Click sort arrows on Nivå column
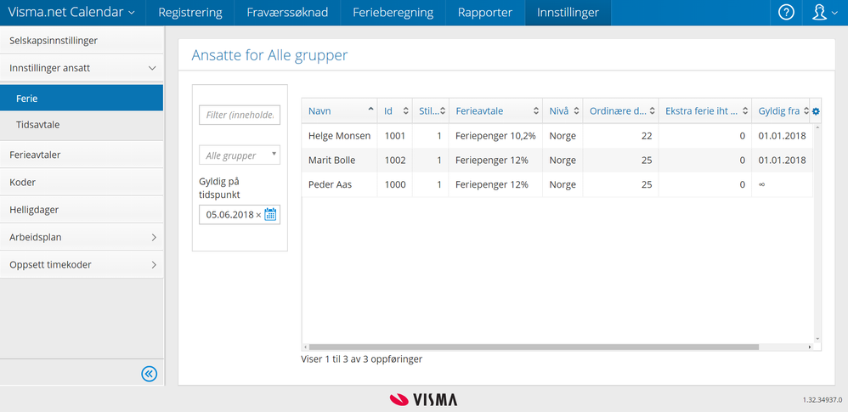 576,110
